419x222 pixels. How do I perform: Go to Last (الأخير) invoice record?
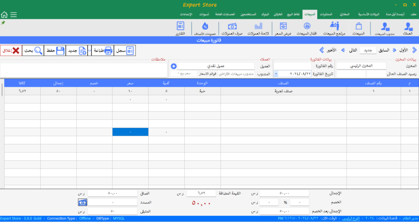(328, 50)
